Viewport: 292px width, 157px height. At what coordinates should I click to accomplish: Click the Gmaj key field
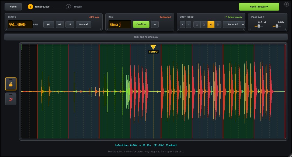point(120,24)
